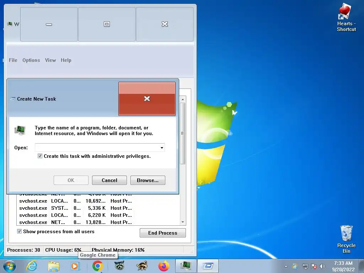Viewport: 364px width, 273px height.
Task: Open the Help menu
Action: (x=66, y=60)
